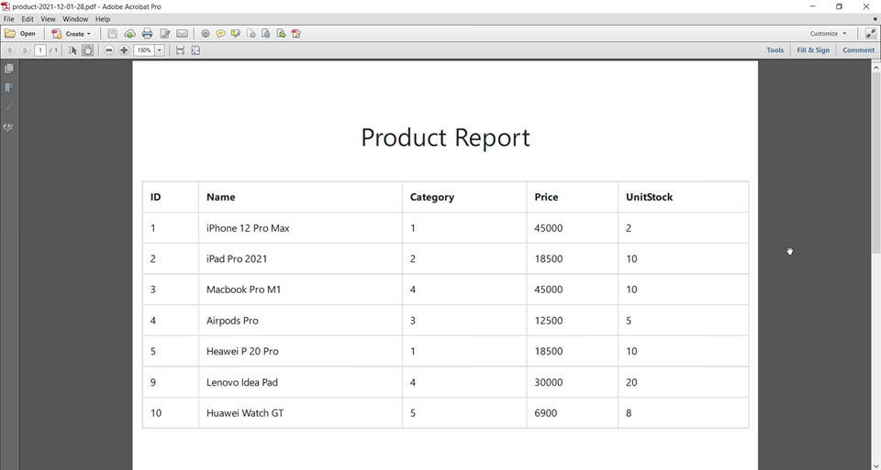Click the fit width scrolling icon
This screenshot has height=470, width=881.
(181, 50)
